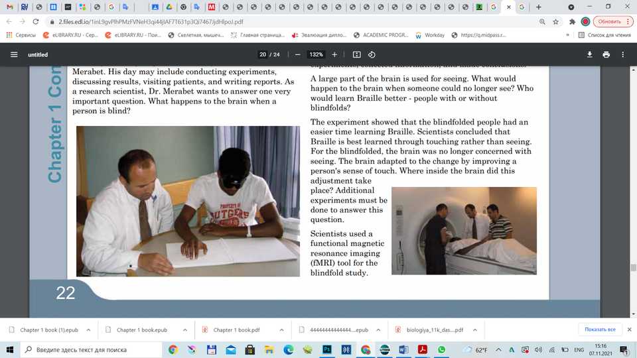Open PDF viewer more actions menu
637x358 pixels.
tap(623, 54)
